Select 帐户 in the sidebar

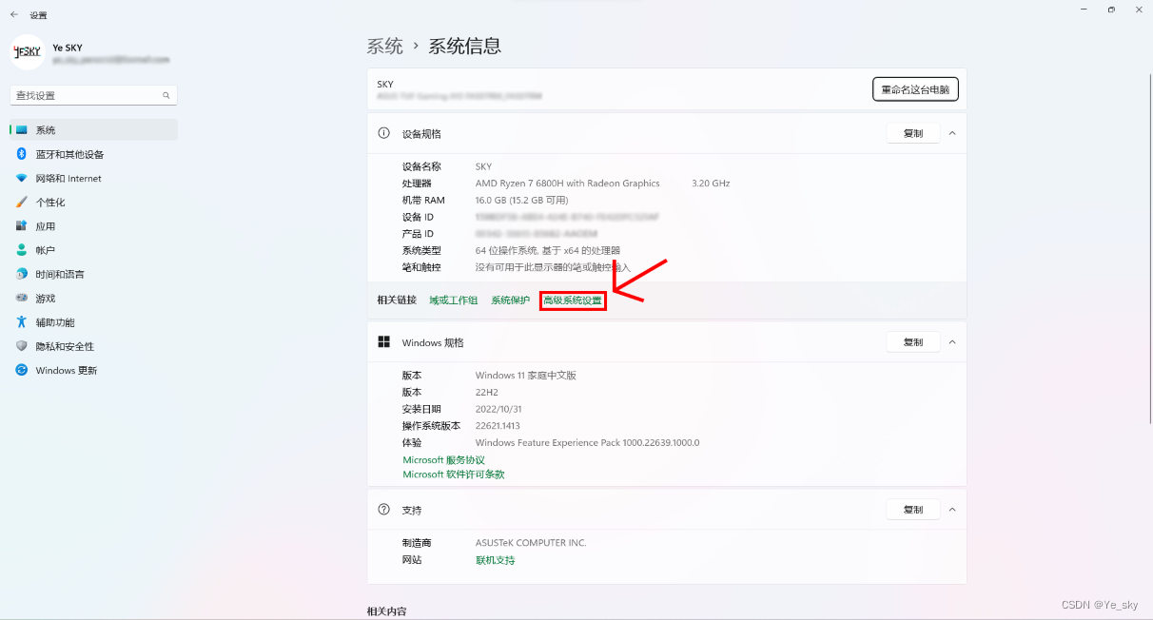tap(93, 250)
